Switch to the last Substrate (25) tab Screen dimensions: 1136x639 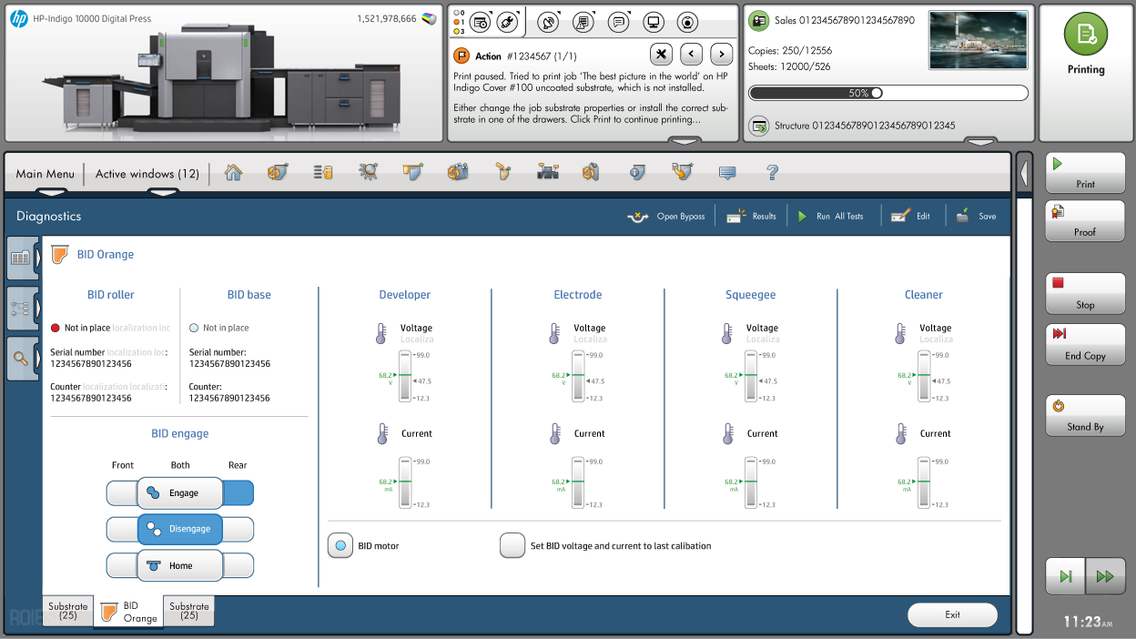[x=189, y=611]
